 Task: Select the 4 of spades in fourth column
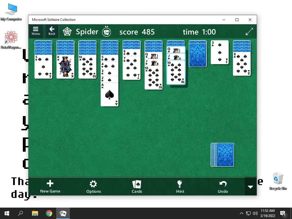coord(109,66)
